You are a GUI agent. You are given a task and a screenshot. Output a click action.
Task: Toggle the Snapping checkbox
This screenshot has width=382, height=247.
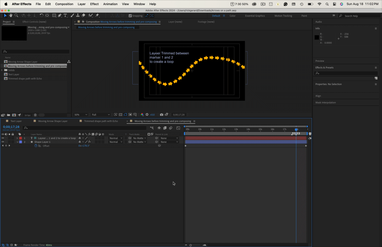pos(130,15)
